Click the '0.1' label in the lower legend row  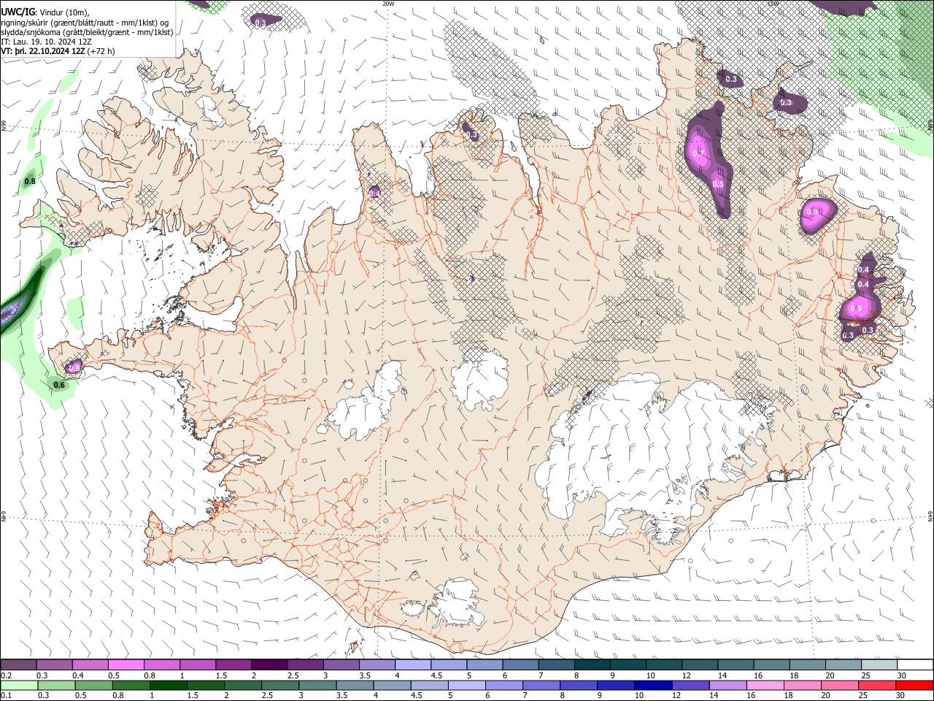coord(6,696)
